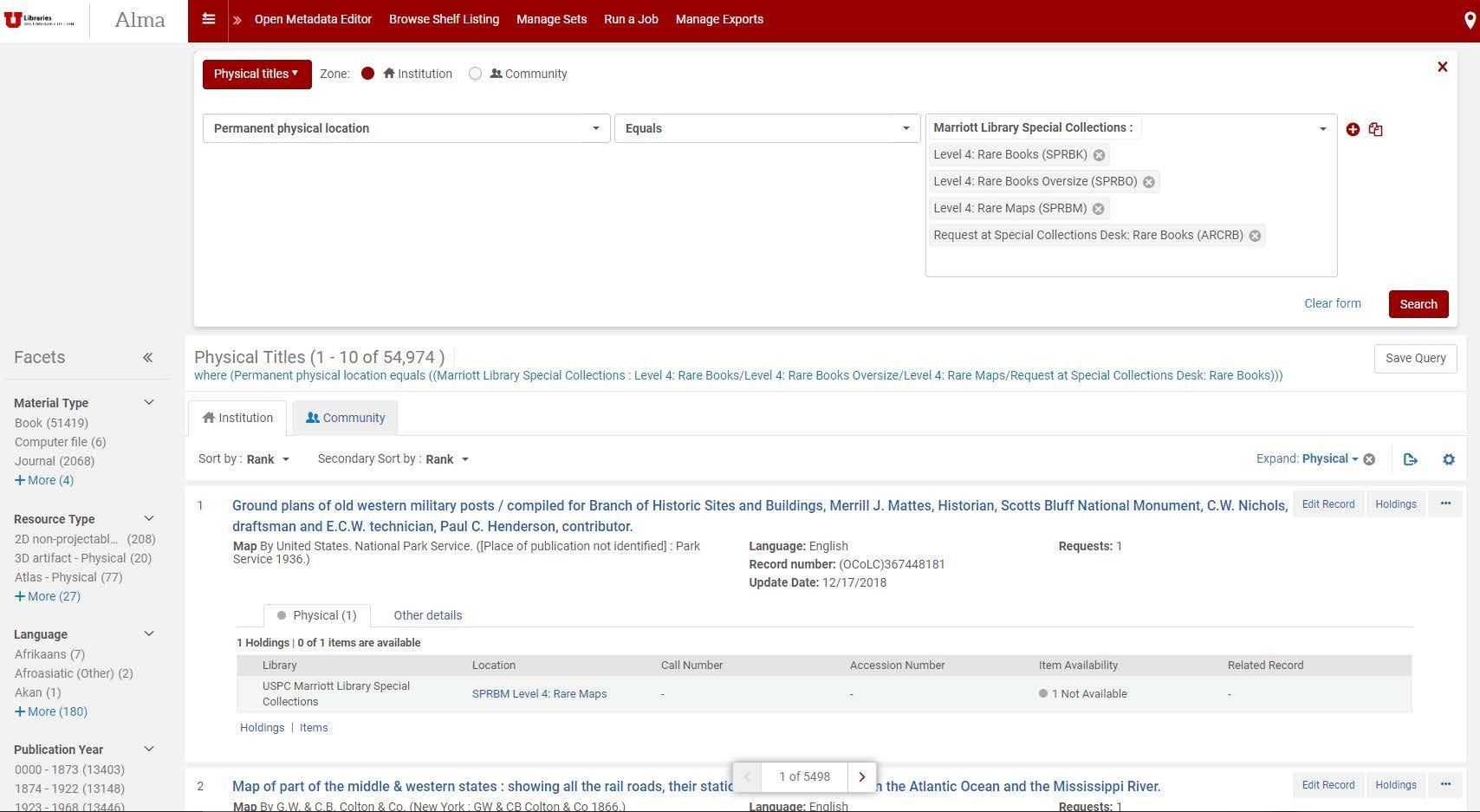1480x812 pixels.
Task: Filter by Journal (2068) facet
Action: coord(55,461)
